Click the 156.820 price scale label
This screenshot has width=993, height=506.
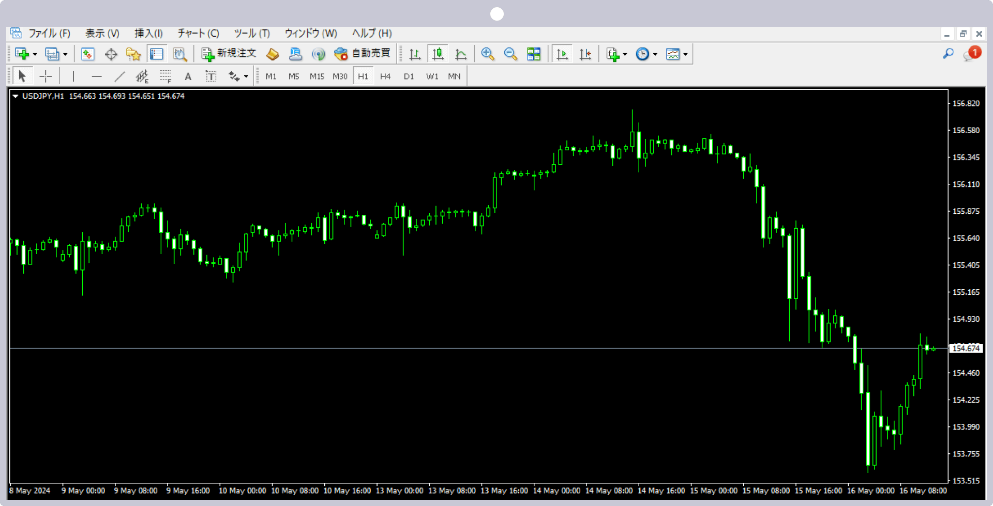click(966, 103)
